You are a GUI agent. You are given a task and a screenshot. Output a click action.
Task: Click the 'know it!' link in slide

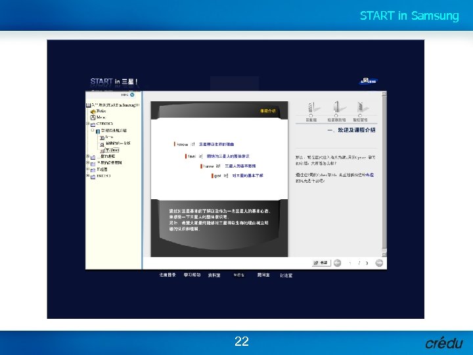(x=204, y=144)
